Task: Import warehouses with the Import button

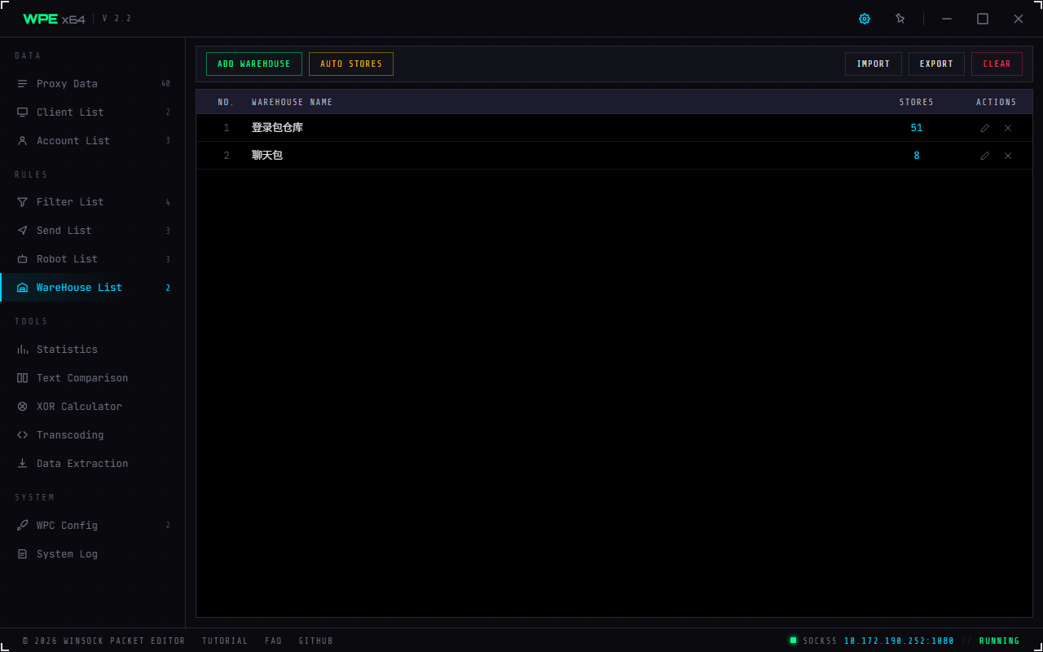Action: pos(874,64)
